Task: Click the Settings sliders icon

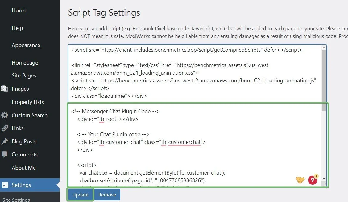Action: click(x=5, y=185)
